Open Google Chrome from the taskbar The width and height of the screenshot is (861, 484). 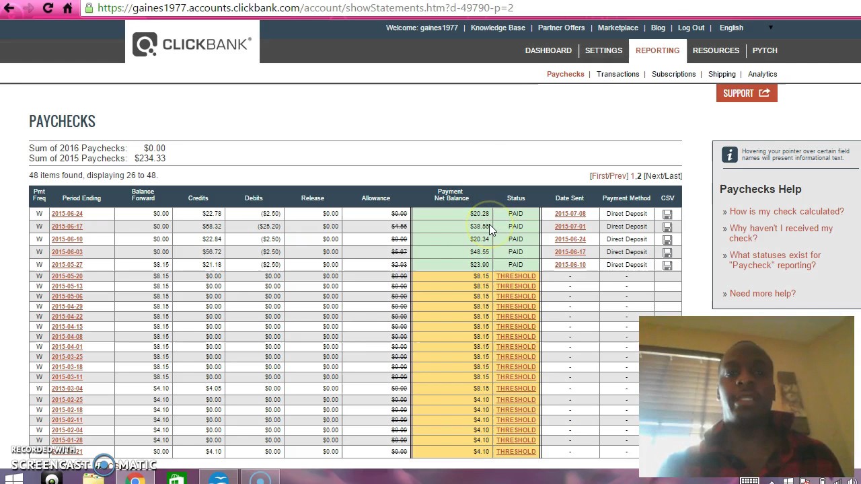point(135,479)
